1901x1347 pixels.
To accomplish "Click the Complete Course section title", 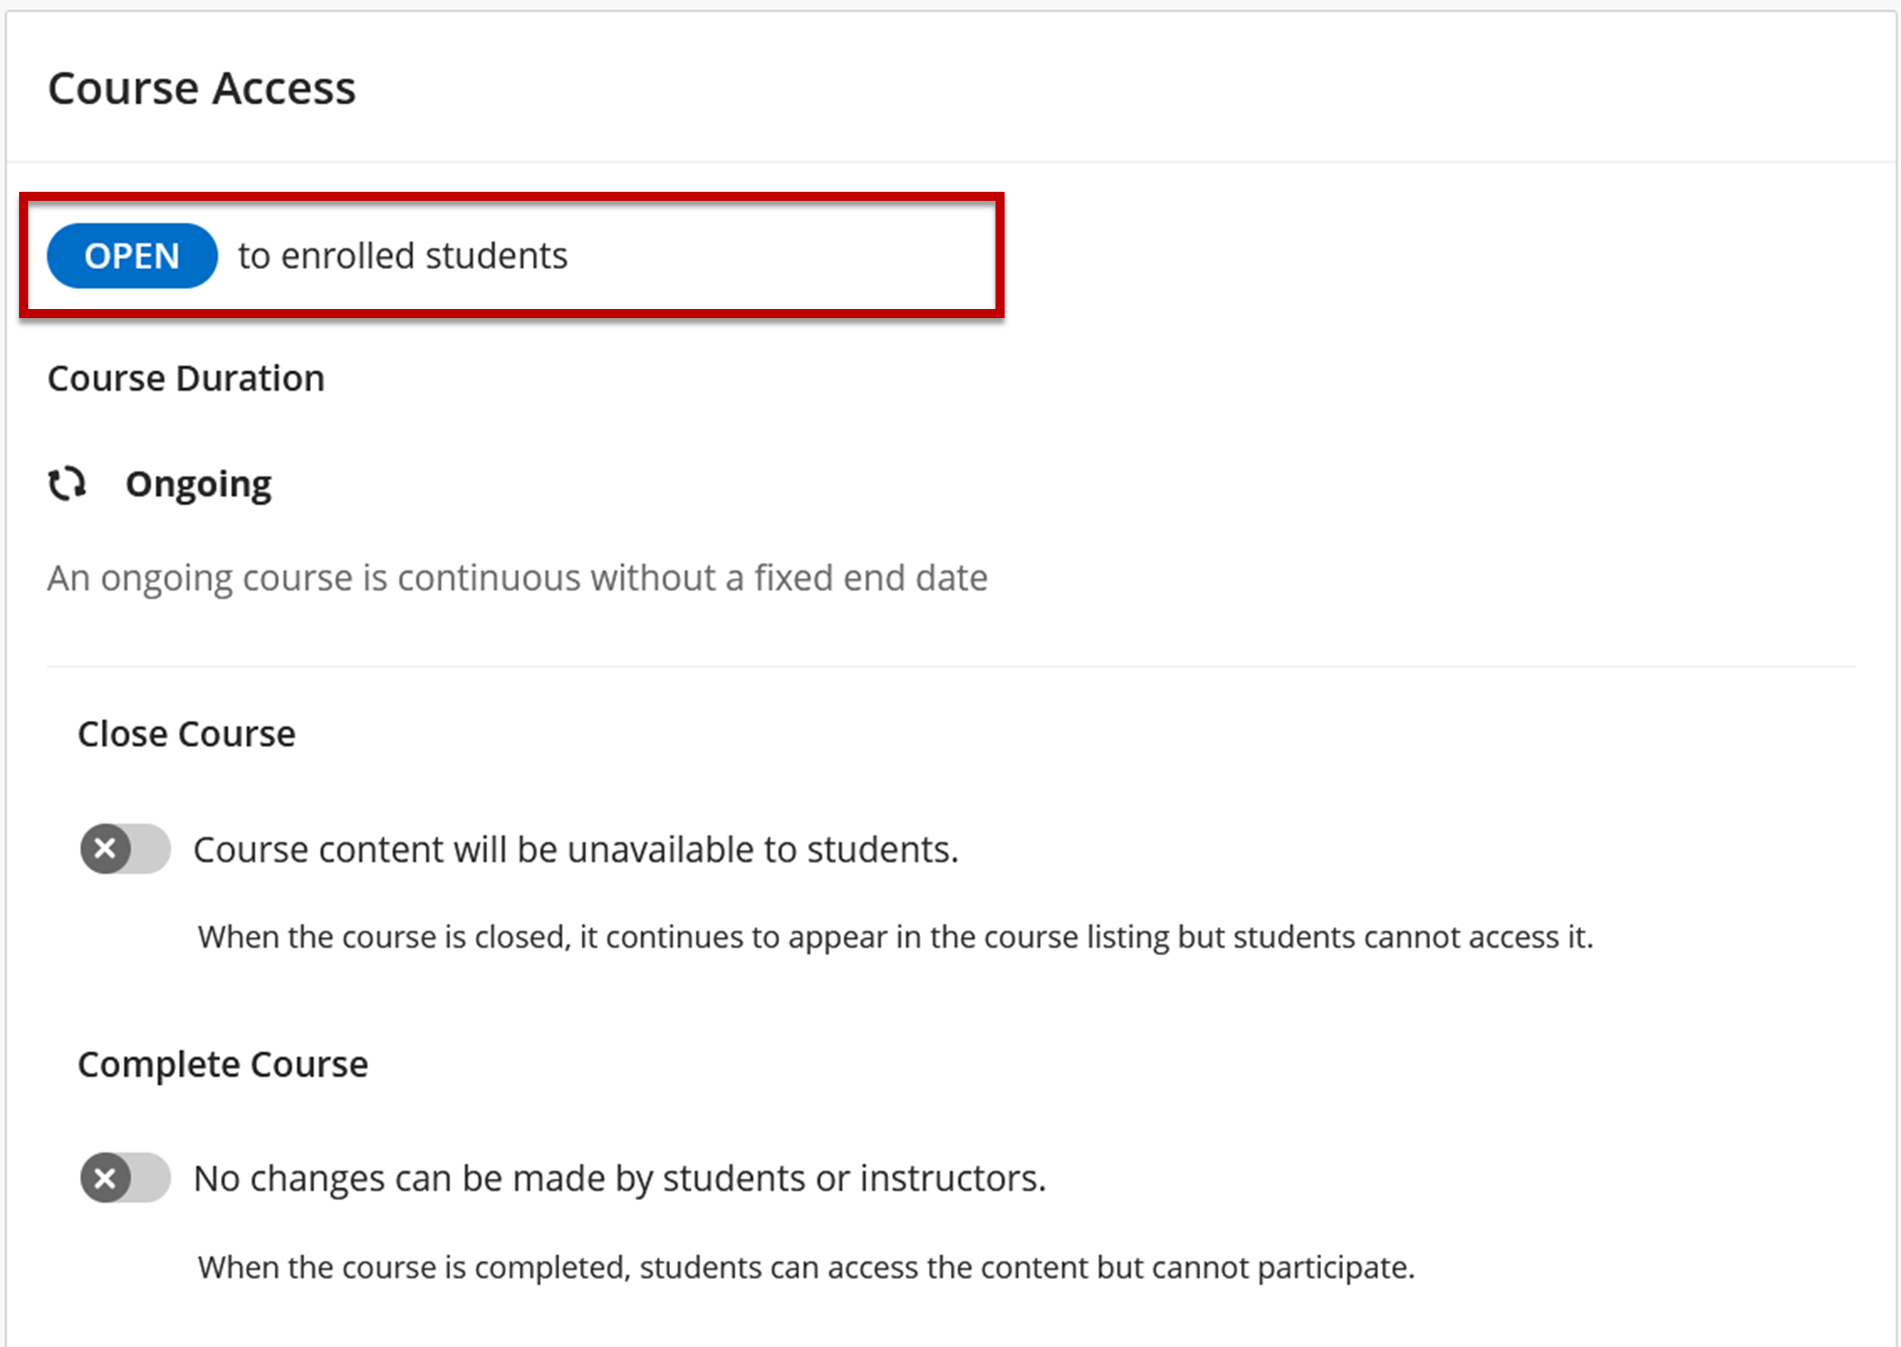I will click(223, 1064).
